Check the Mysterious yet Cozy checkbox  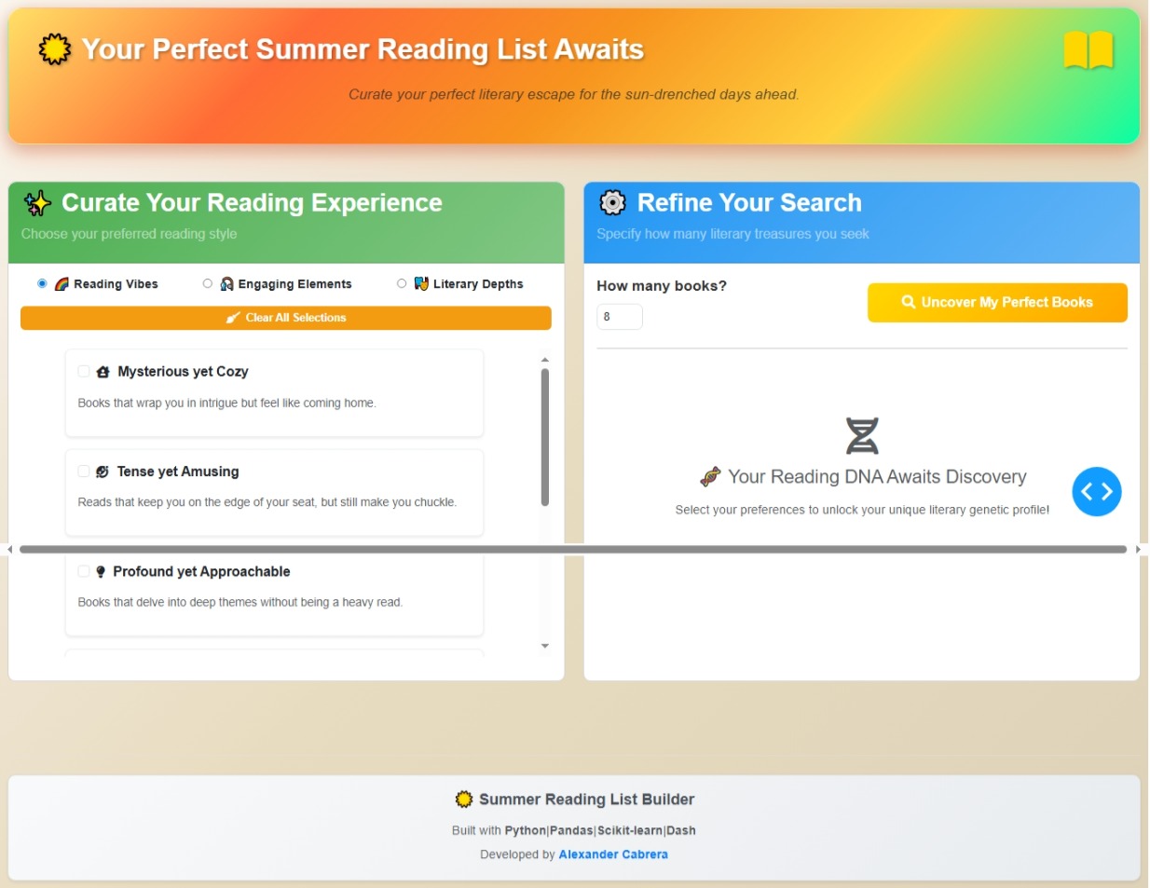(x=84, y=371)
